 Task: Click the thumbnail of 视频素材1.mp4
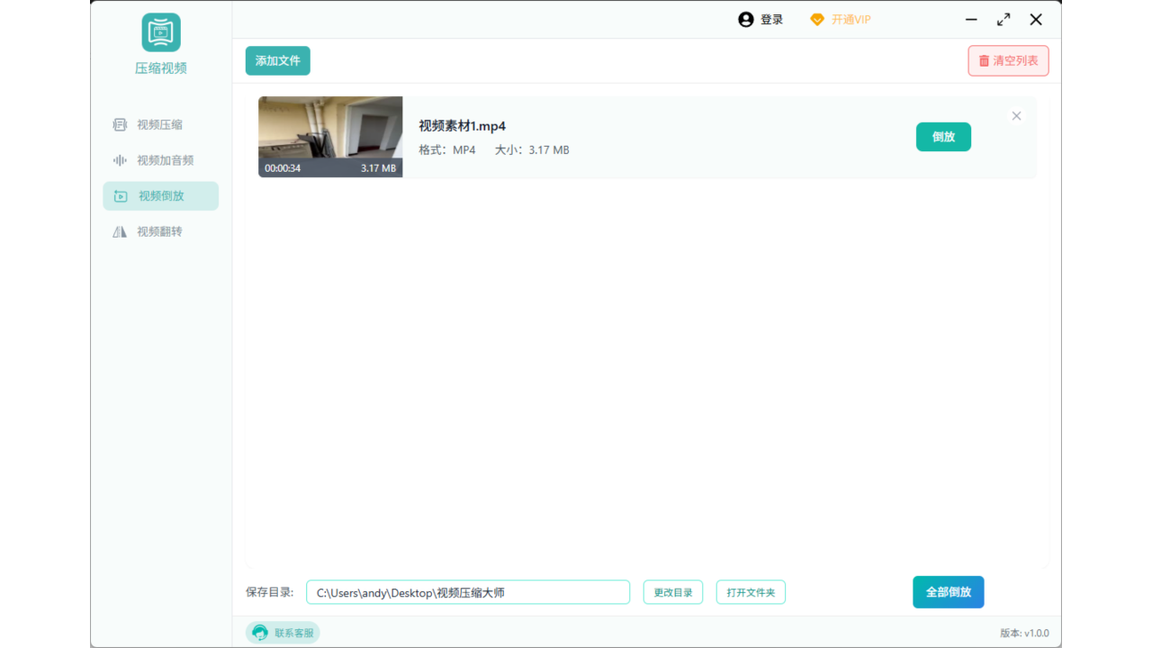pyautogui.click(x=330, y=137)
